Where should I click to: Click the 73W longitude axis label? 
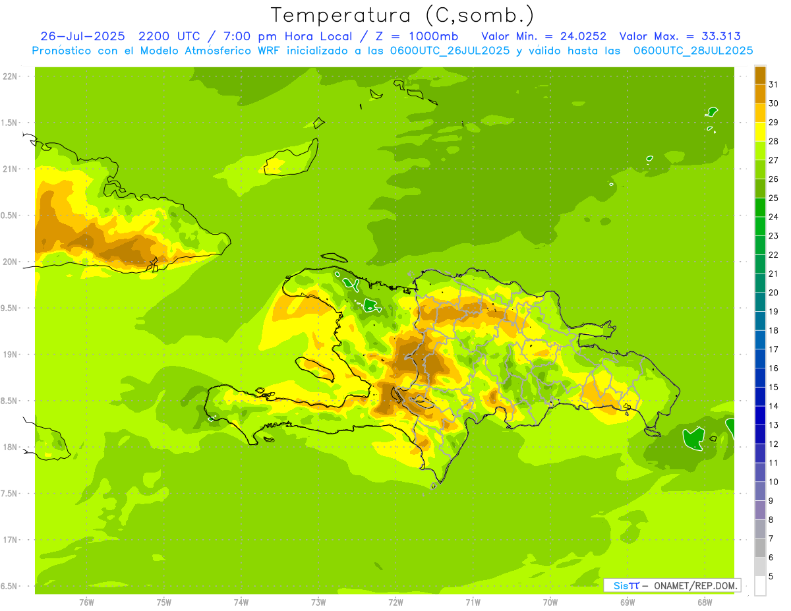pos(318,602)
